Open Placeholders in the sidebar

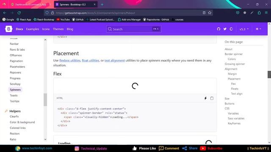click(17, 67)
